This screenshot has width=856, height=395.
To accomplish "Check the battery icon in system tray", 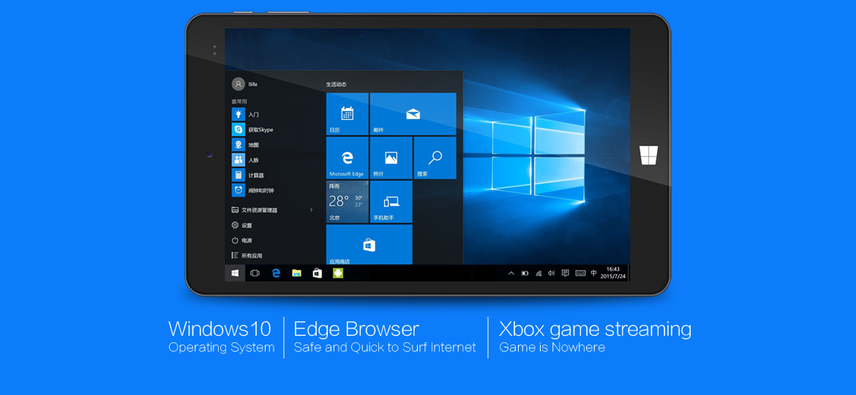I will click(x=525, y=274).
